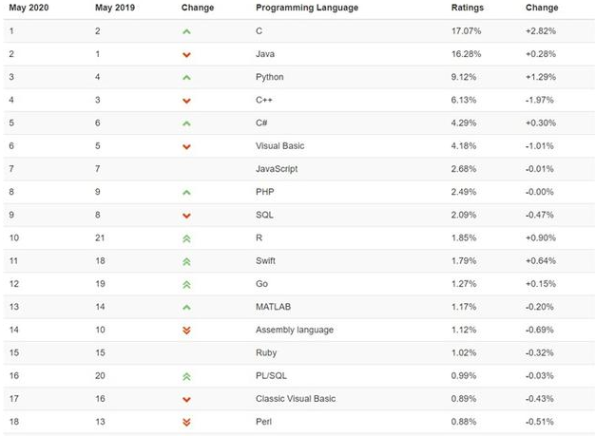Click the double red arrow beside Perl
This screenshot has height=436, width=595.
[186, 421]
